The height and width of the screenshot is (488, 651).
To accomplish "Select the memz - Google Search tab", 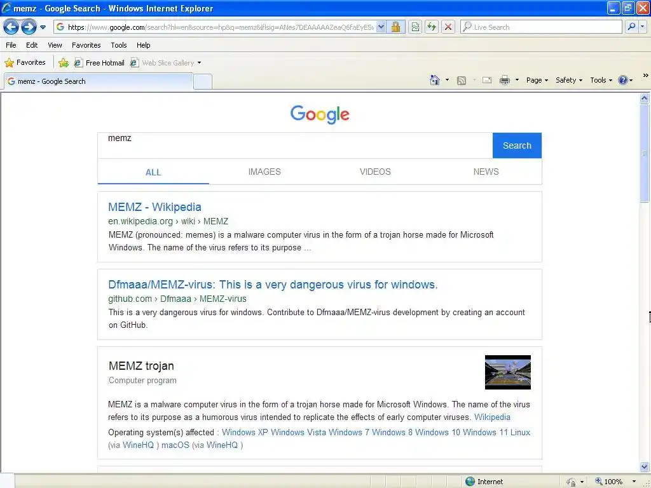I will coord(99,81).
